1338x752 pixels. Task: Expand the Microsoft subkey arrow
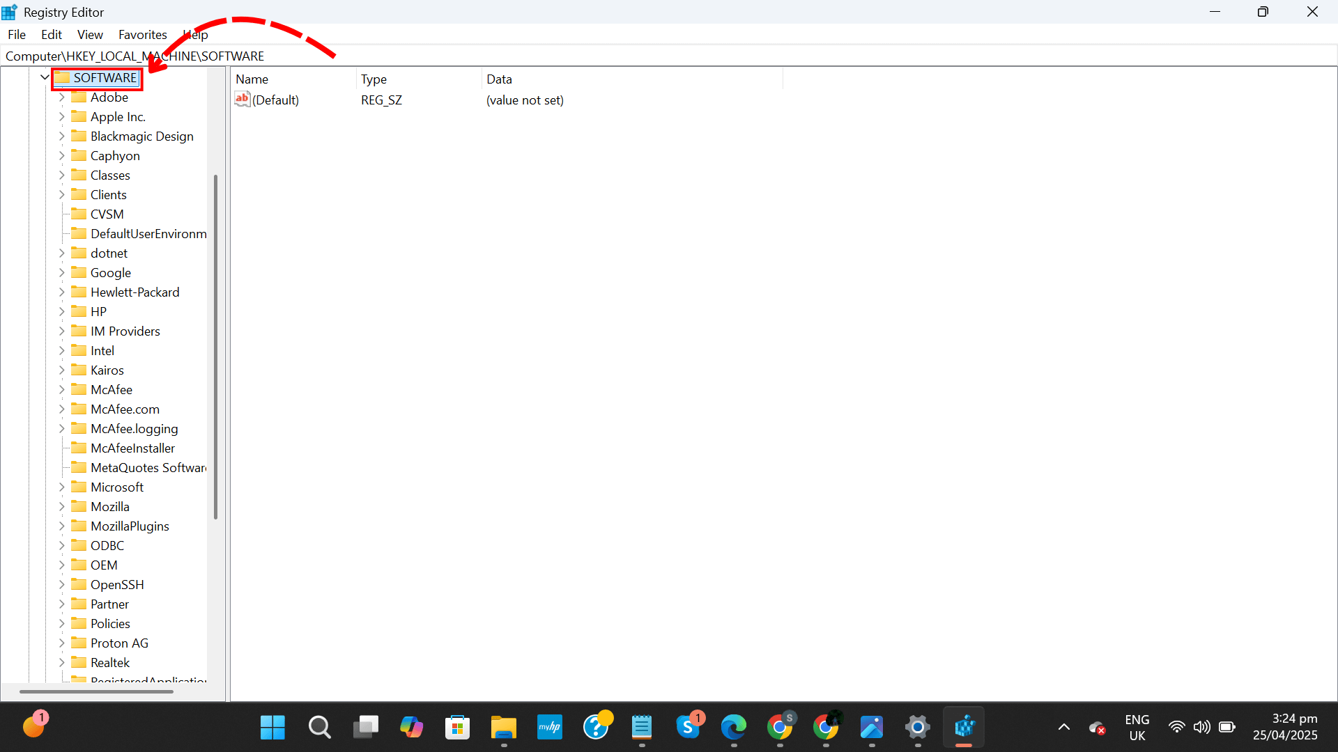[x=62, y=487]
